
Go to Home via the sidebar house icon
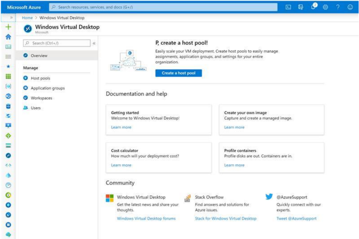pos(8,37)
